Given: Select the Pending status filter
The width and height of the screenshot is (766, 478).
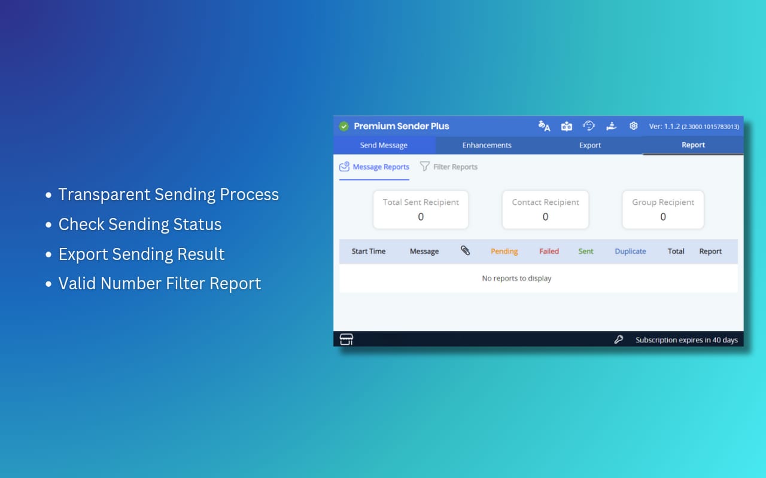Looking at the screenshot, I should click(504, 252).
